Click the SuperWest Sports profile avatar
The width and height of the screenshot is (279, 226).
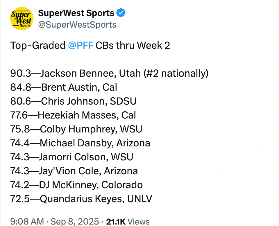point(22,19)
